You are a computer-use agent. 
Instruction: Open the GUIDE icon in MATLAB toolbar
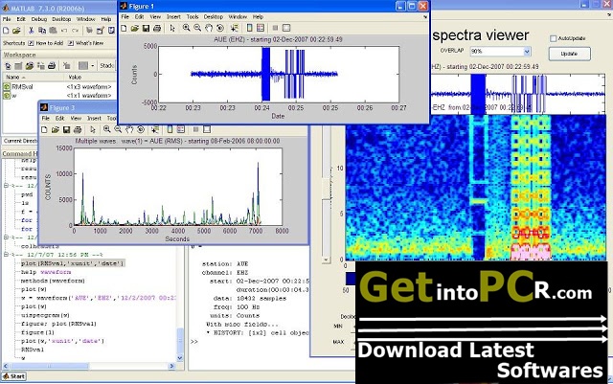pos(101,30)
